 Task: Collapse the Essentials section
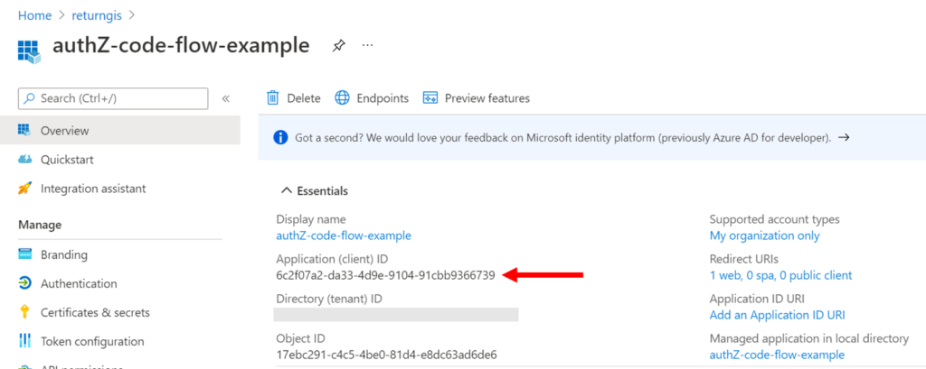pos(314,191)
